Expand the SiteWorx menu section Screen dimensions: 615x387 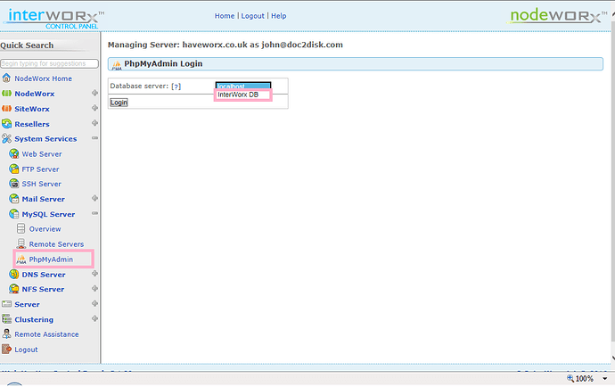click(x=94, y=108)
